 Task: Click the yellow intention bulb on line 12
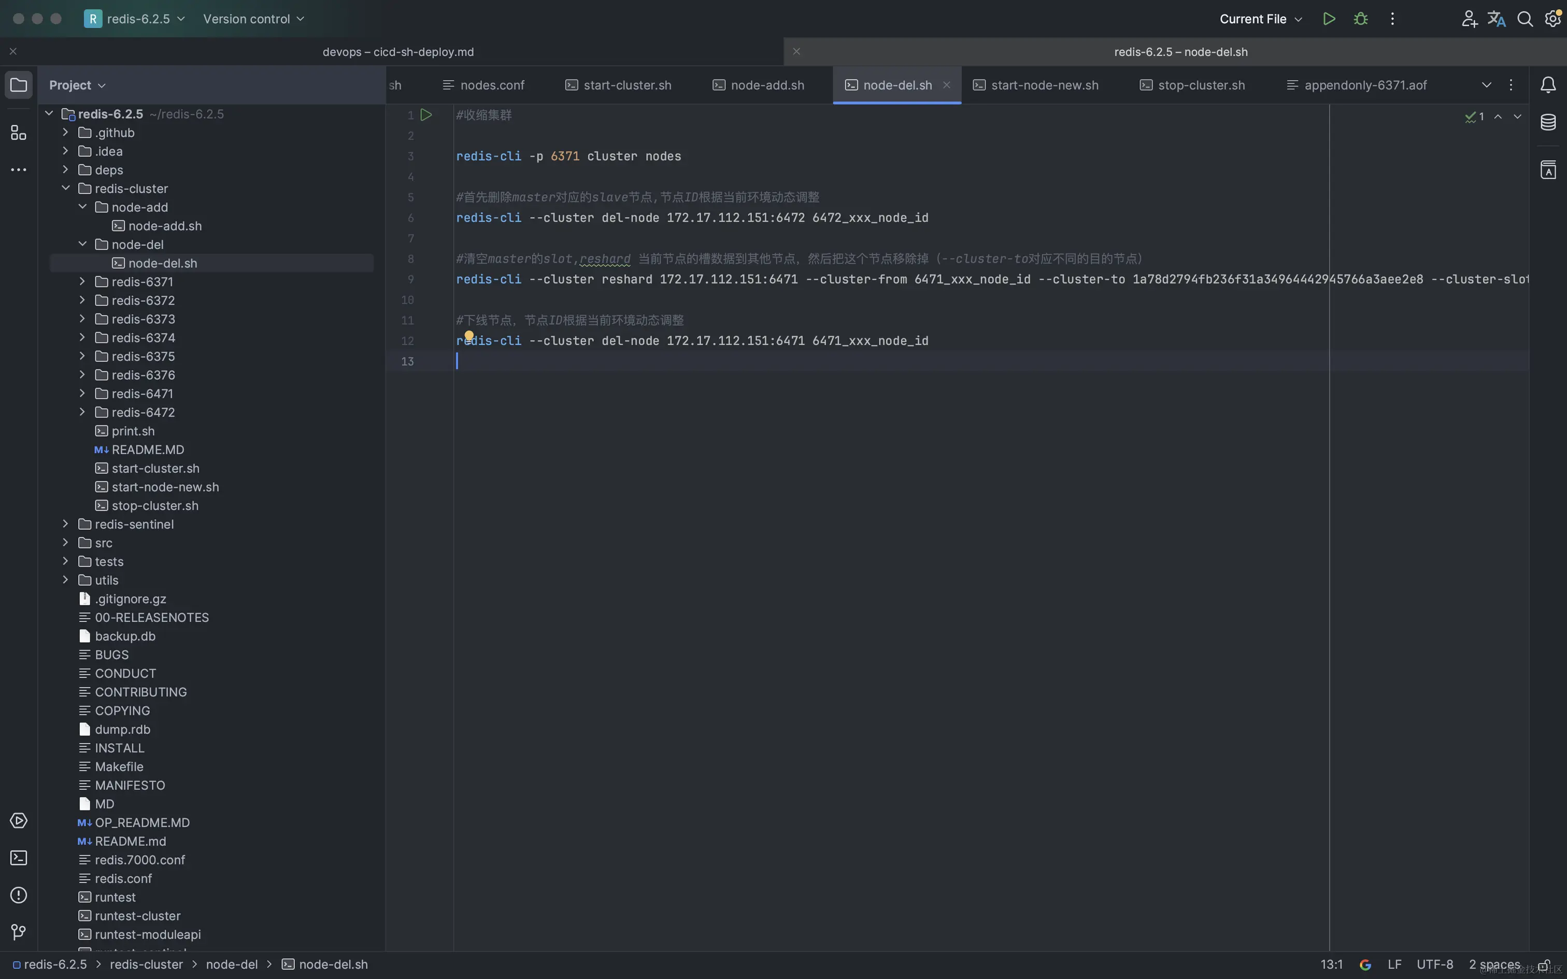coord(469,336)
